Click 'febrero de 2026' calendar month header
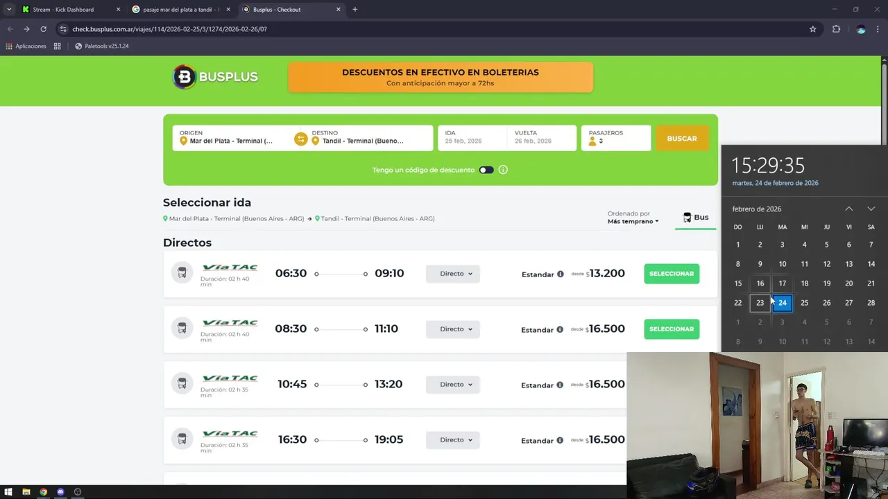 click(x=757, y=209)
